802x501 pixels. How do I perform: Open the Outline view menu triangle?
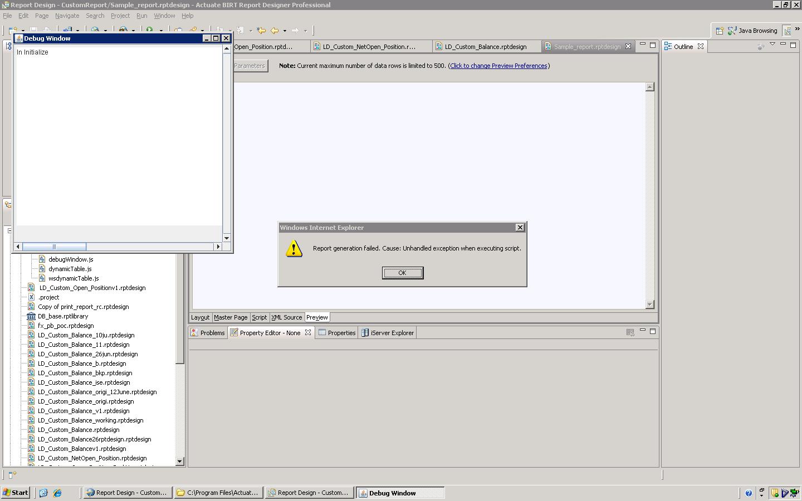[x=772, y=45]
